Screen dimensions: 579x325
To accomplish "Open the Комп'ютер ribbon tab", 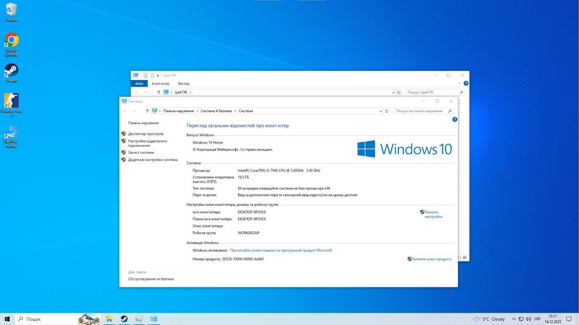I will pyautogui.click(x=160, y=84).
